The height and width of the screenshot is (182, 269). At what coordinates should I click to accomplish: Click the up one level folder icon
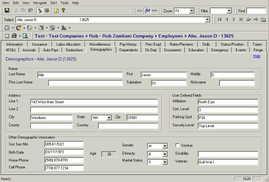click(x=263, y=19)
